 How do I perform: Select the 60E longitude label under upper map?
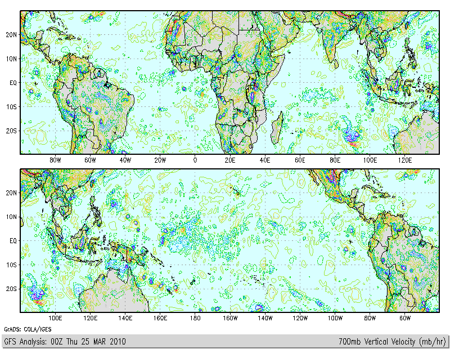pos(300,160)
